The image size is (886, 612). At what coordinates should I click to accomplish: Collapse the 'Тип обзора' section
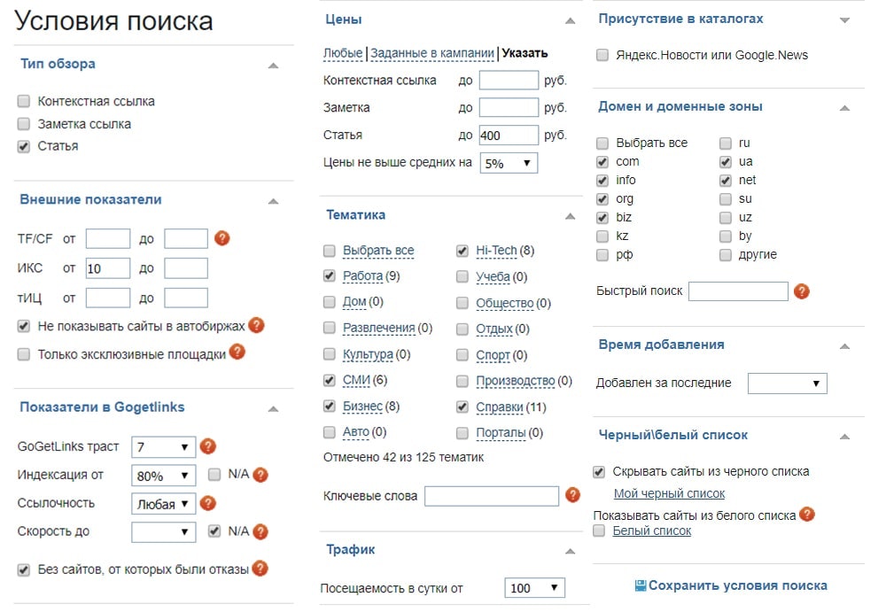tap(275, 64)
